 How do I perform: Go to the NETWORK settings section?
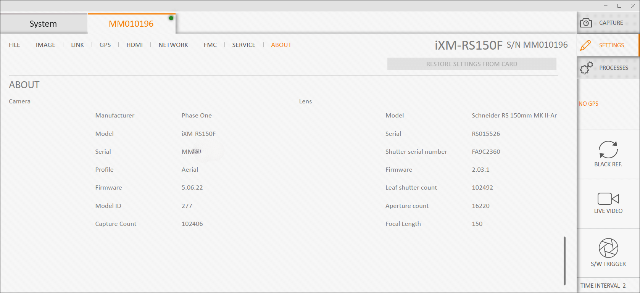[x=173, y=45]
